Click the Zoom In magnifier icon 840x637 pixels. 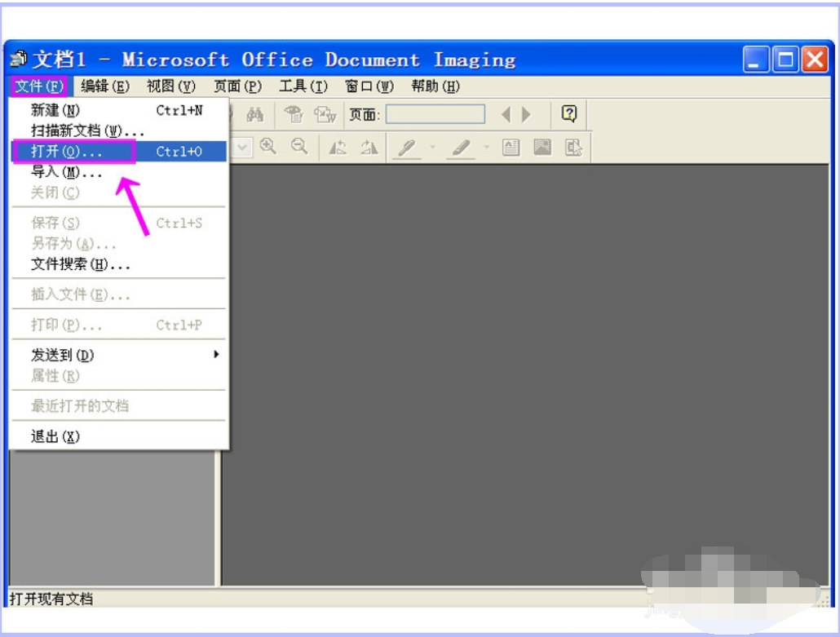[267, 147]
